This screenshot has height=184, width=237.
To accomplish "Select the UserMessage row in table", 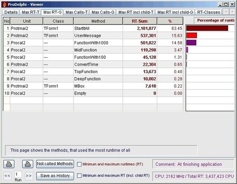I will 93,36.
